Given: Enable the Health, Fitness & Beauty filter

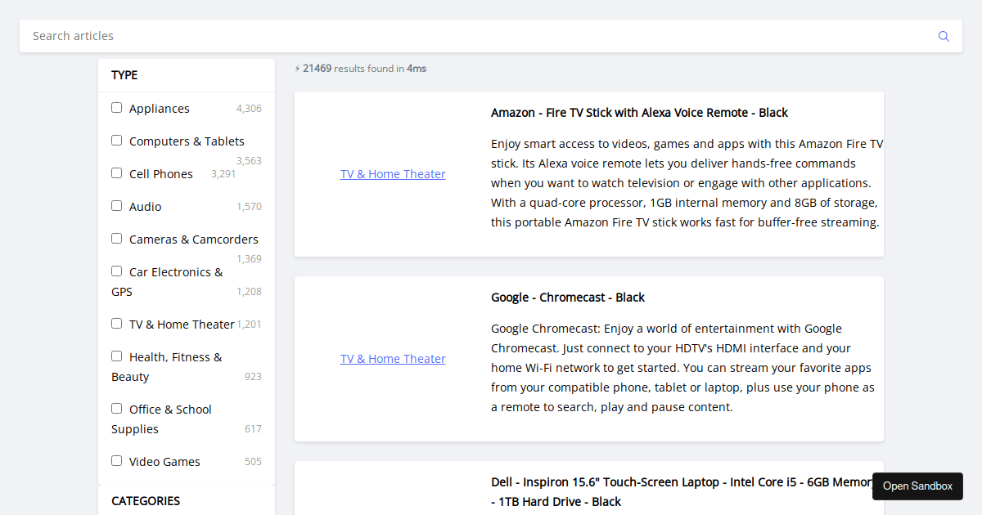Looking at the screenshot, I should tap(116, 356).
